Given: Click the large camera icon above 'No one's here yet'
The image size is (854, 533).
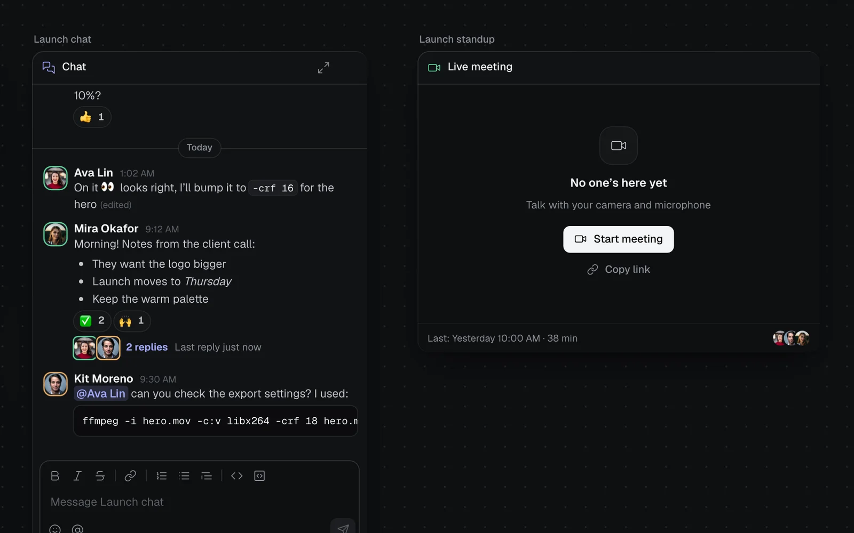Looking at the screenshot, I should [x=619, y=146].
